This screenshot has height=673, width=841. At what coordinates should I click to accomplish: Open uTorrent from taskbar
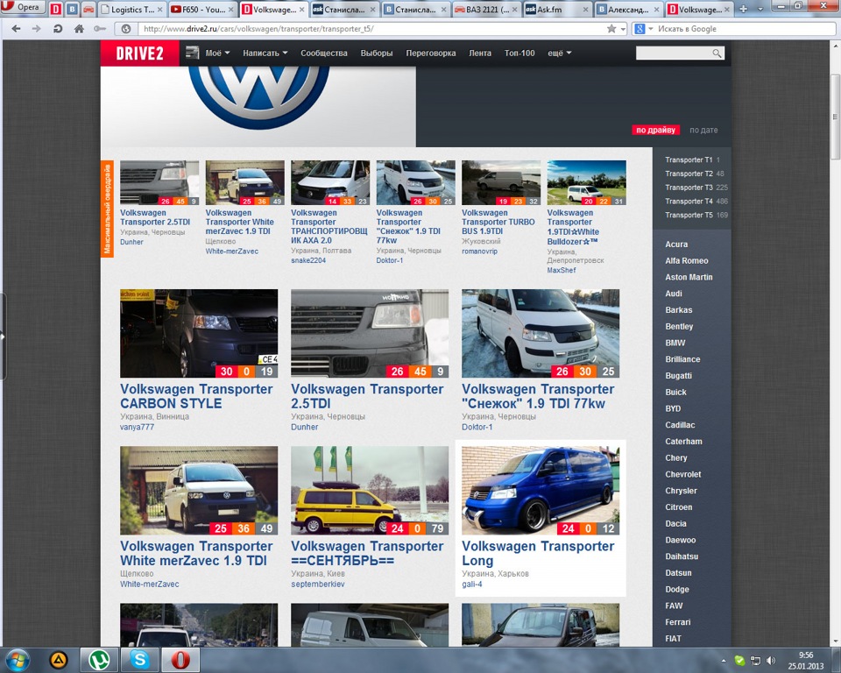tap(99, 660)
